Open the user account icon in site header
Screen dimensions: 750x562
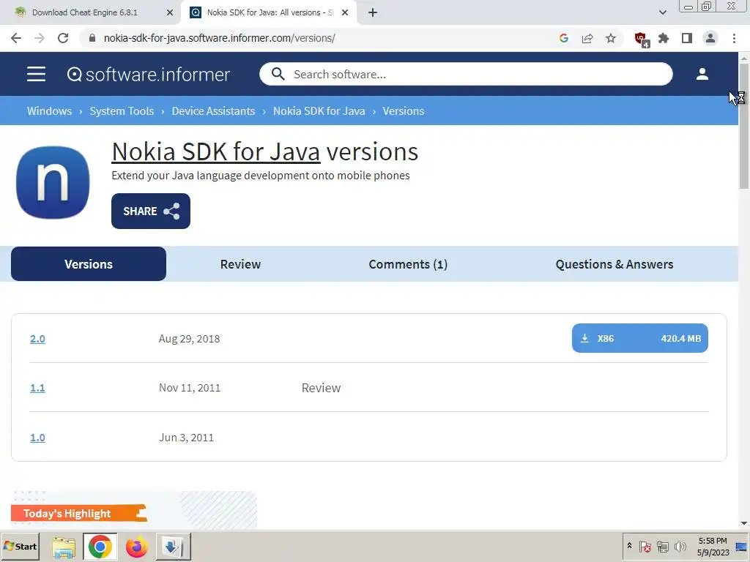[x=702, y=74]
